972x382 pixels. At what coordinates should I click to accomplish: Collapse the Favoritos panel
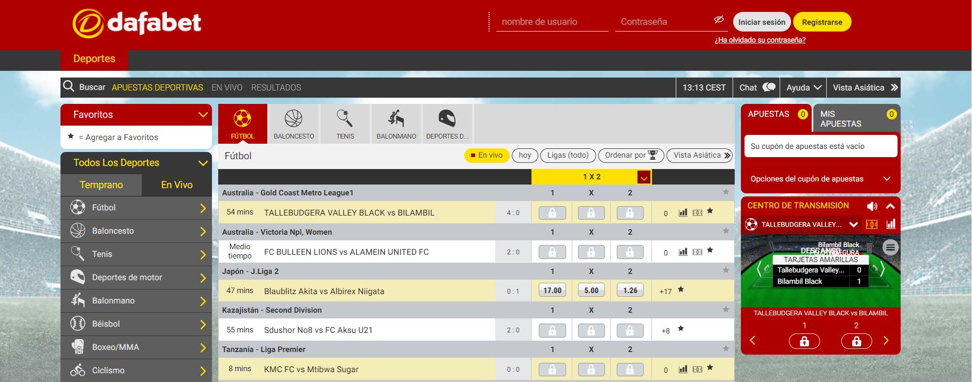(203, 115)
